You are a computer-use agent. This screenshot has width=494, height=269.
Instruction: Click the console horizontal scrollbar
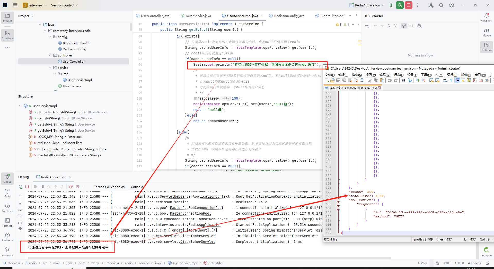[x=209, y=258]
